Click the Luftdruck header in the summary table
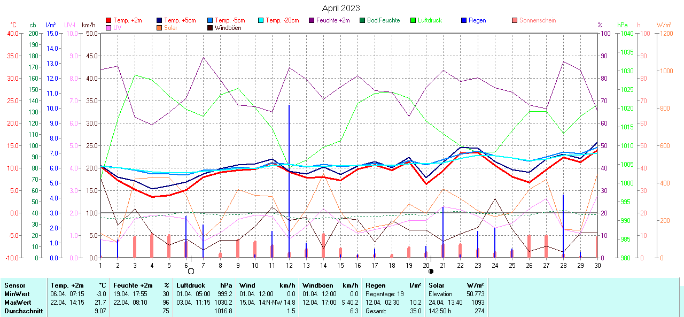The image size is (684, 317). (191, 285)
